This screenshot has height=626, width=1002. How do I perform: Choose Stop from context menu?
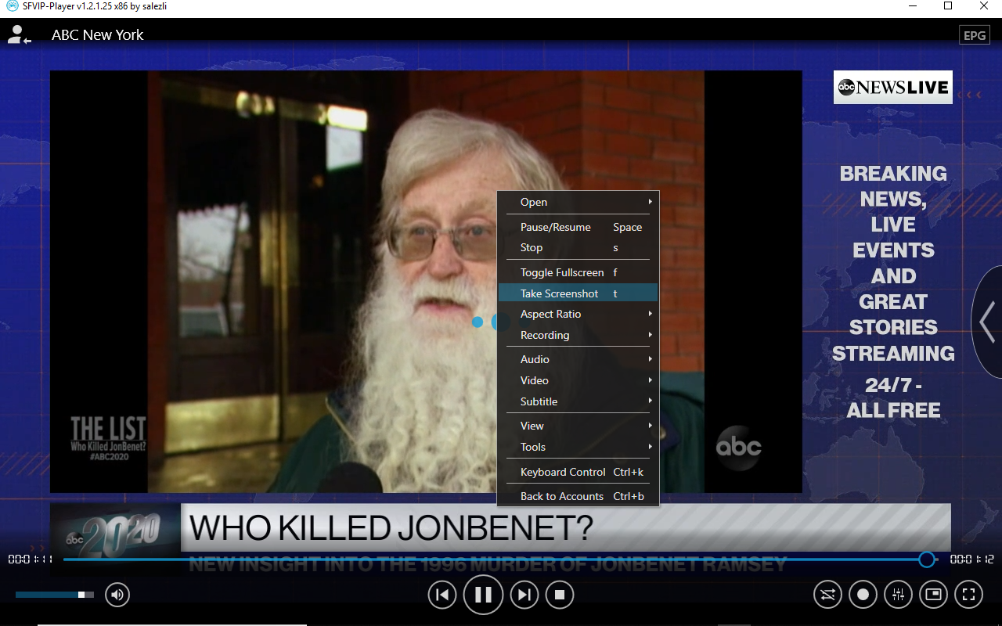pos(578,247)
